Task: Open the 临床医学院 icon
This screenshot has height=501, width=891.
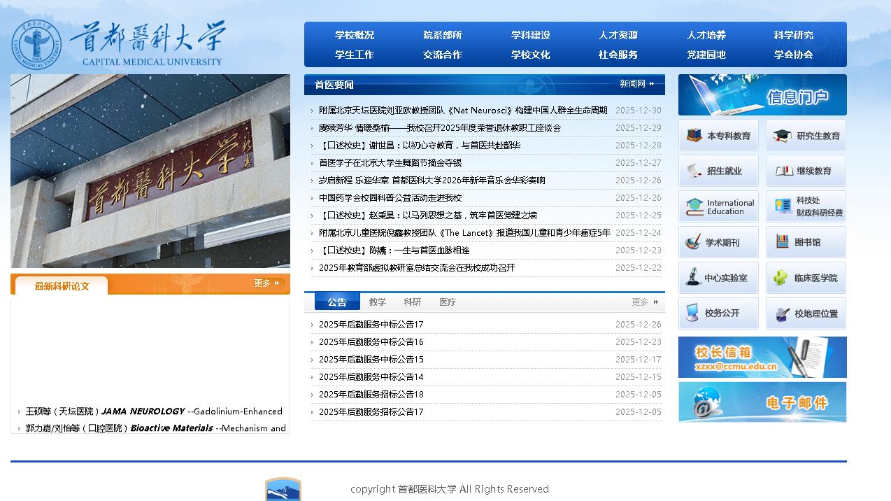Action: point(806,277)
